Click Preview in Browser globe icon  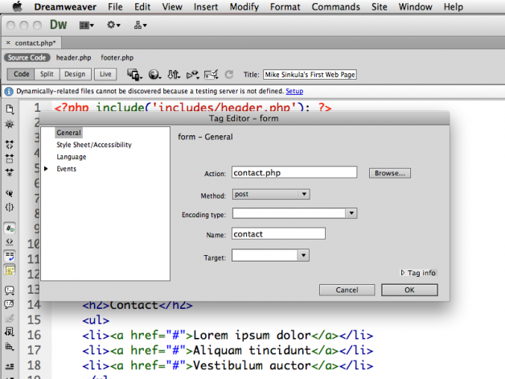click(x=154, y=75)
